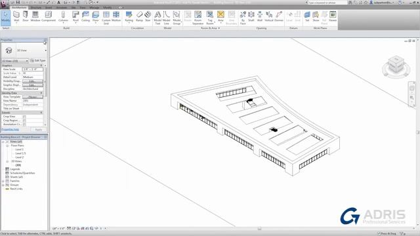Open the 3D View: {3D} instance filter dropdown

pyautogui.click(x=15, y=61)
